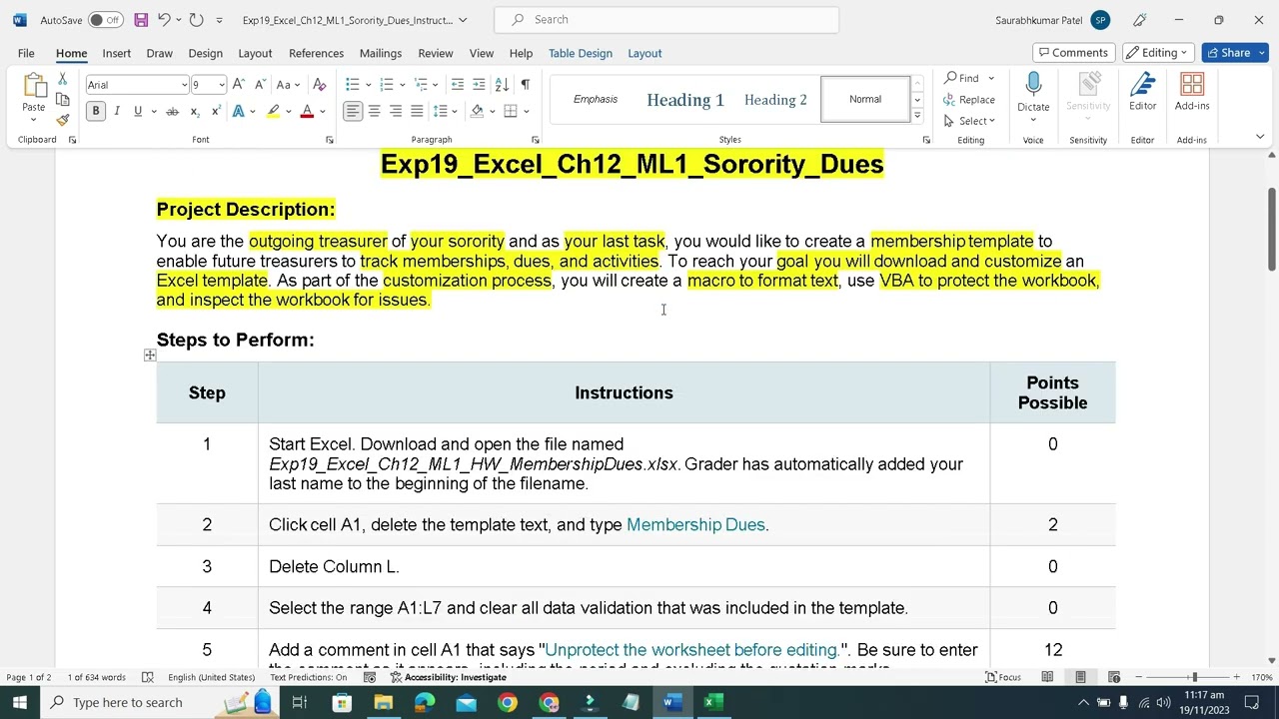
Task: Toggle underline formatting
Action: (138, 112)
